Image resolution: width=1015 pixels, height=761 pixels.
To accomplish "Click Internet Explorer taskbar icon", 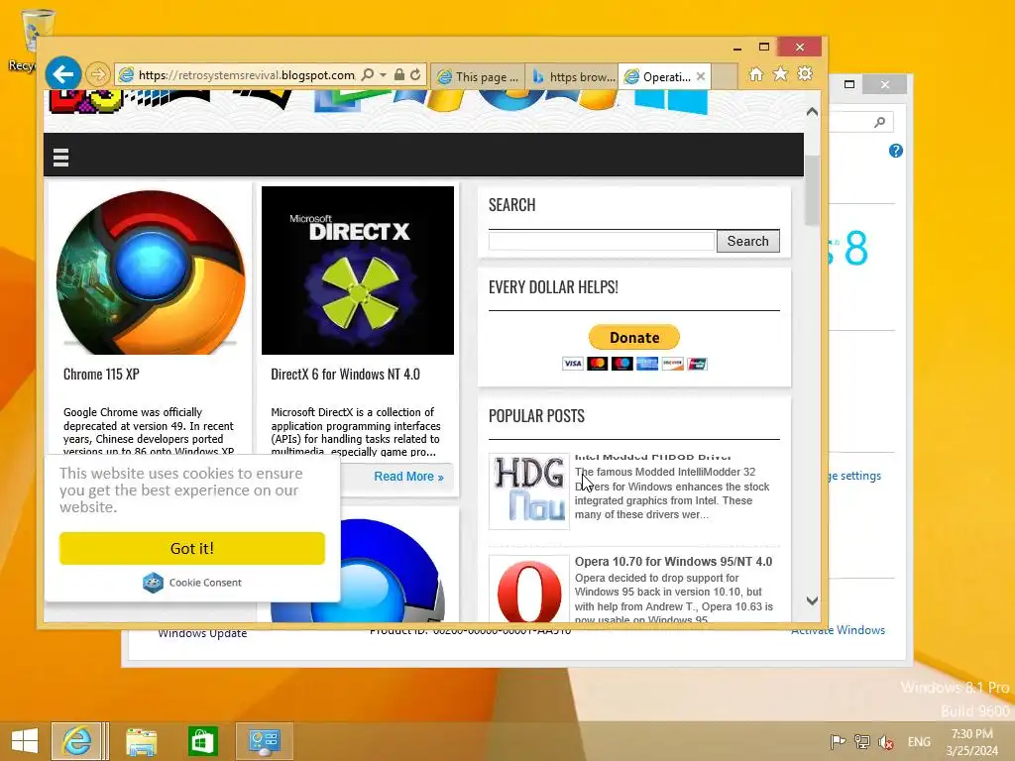I will [x=77, y=741].
